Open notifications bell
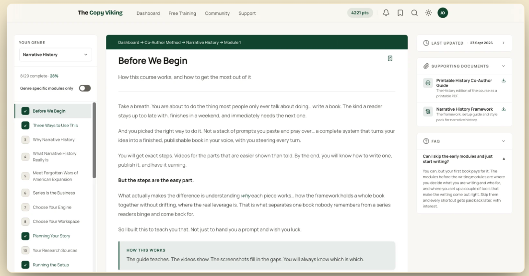Viewport: 529px width, 276px height. pos(386,13)
